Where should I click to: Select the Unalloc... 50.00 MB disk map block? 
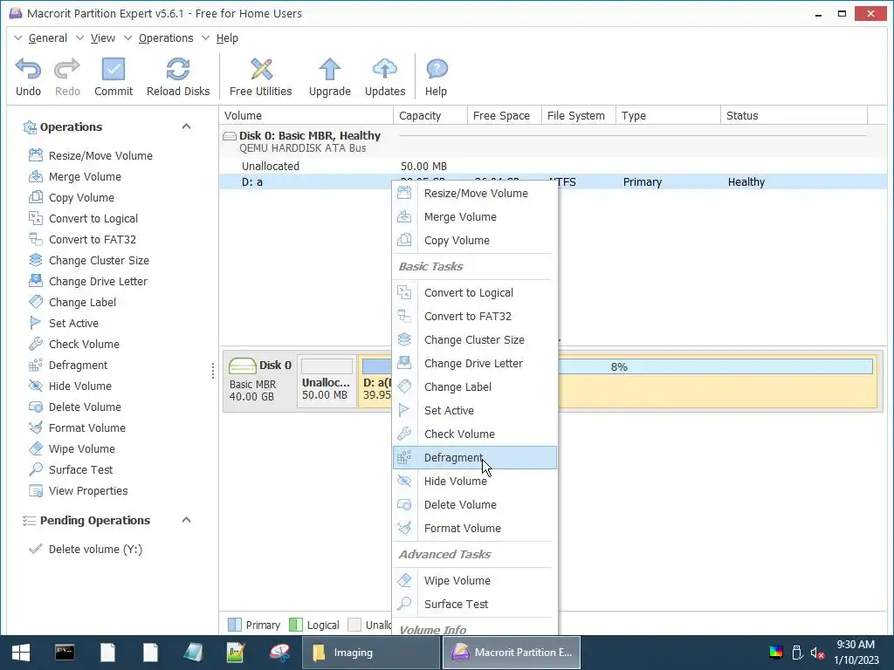[x=327, y=380]
